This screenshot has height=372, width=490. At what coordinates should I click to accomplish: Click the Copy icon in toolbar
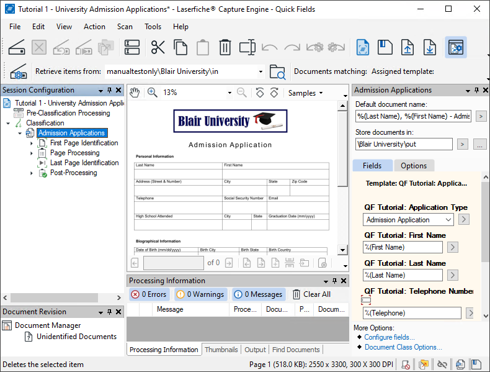tap(180, 47)
